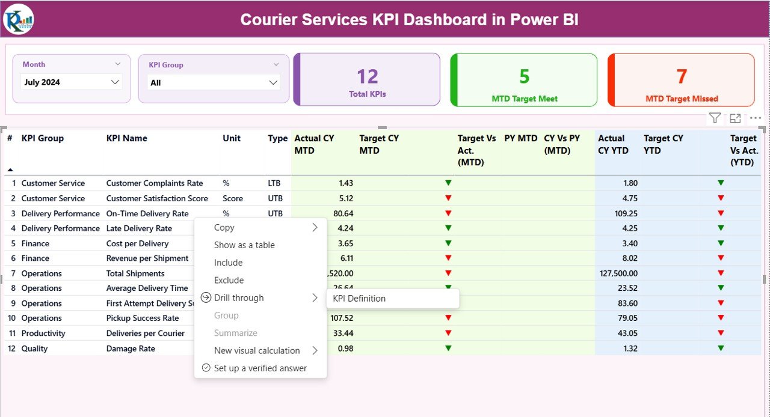Click the filter icon above the table
The image size is (770, 417).
pos(714,118)
